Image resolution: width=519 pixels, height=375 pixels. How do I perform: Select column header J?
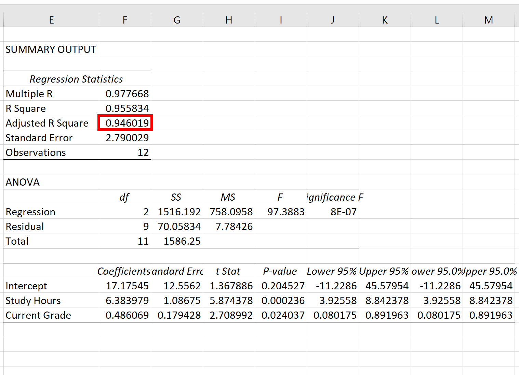pyautogui.click(x=332, y=19)
